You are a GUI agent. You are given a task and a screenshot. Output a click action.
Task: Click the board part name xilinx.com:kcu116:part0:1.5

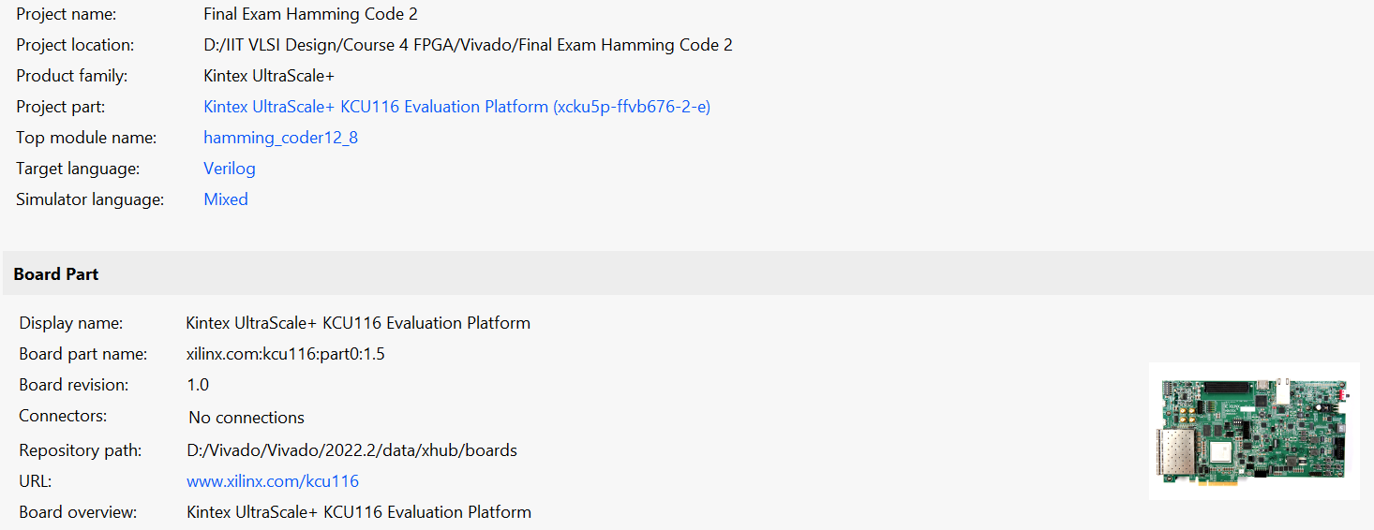tap(286, 354)
